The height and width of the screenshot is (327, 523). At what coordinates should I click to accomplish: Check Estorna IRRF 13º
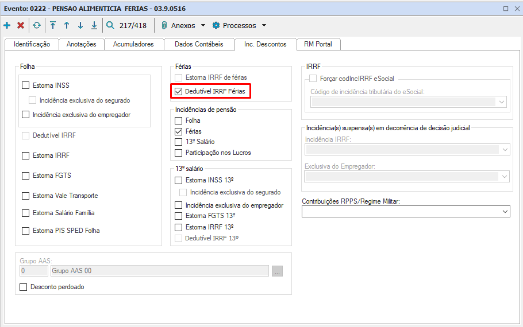178,227
